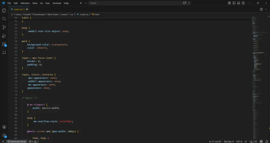Select CSS language mode

[x=255, y=141]
